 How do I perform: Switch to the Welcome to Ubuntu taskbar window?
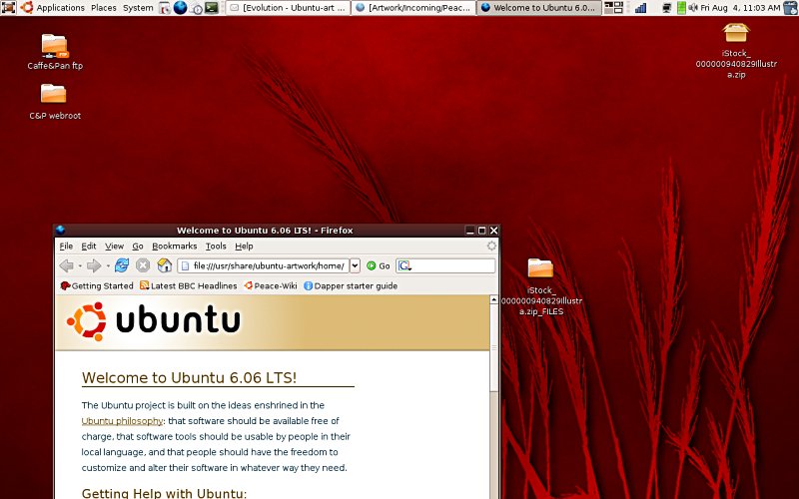pos(539,8)
